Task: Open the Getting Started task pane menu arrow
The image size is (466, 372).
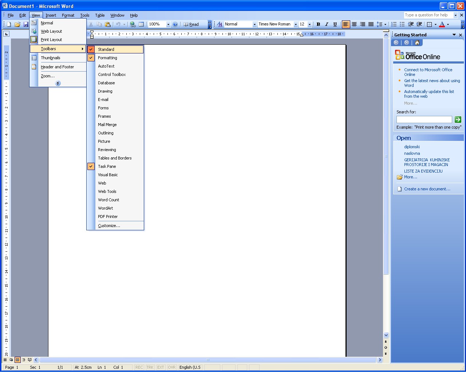Action: pyautogui.click(x=454, y=35)
